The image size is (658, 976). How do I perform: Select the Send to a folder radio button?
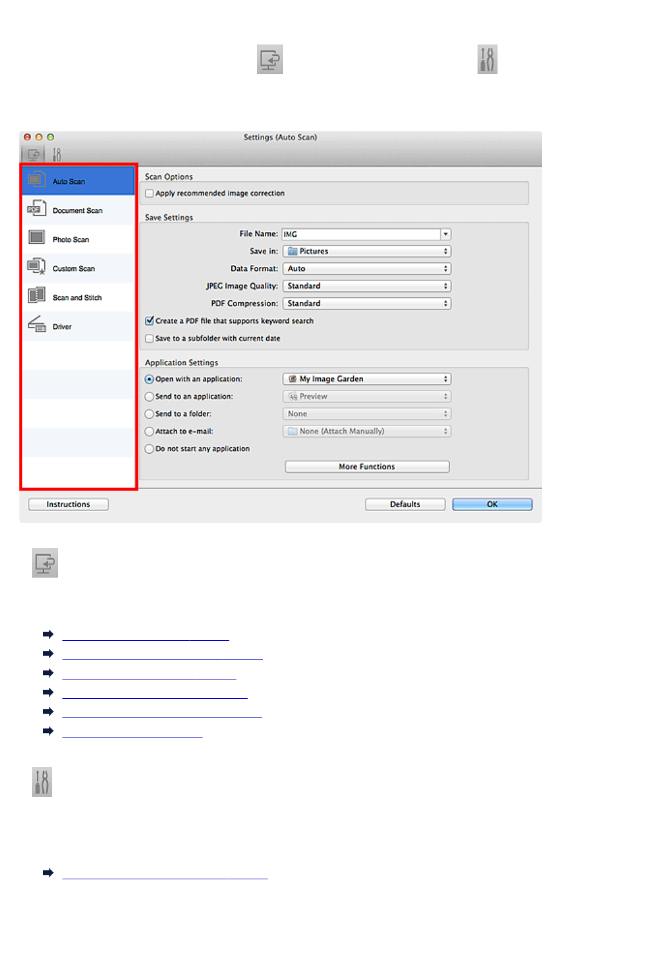click(x=150, y=415)
